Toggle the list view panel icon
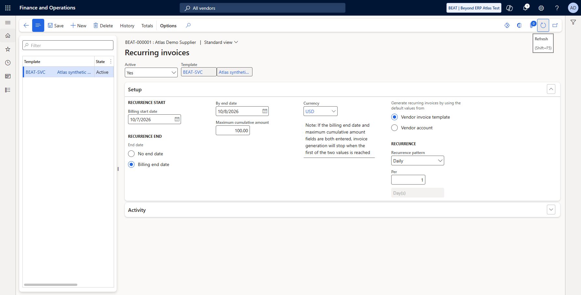 (38, 25)
